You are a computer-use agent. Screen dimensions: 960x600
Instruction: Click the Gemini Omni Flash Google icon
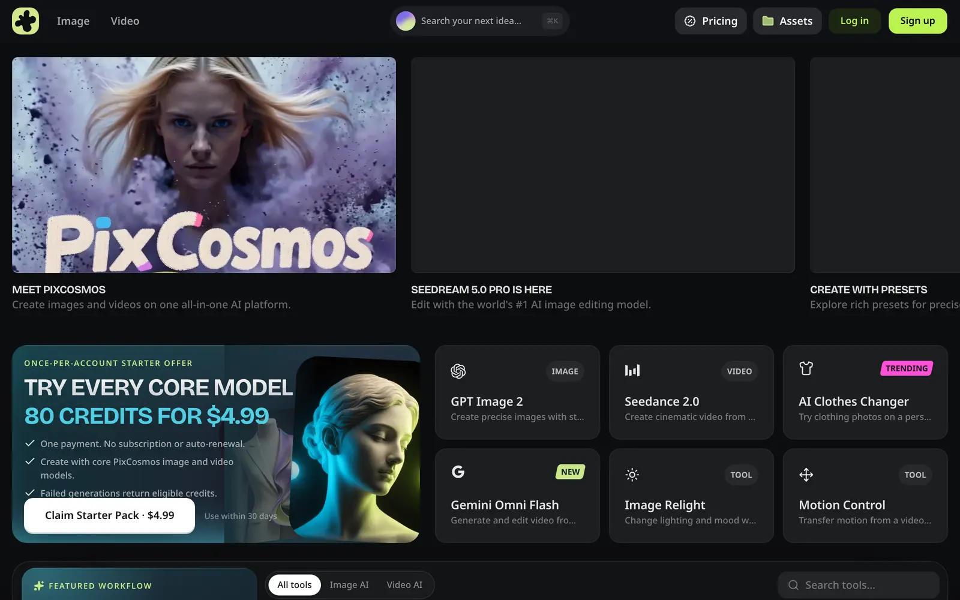[x=458, y=472]
